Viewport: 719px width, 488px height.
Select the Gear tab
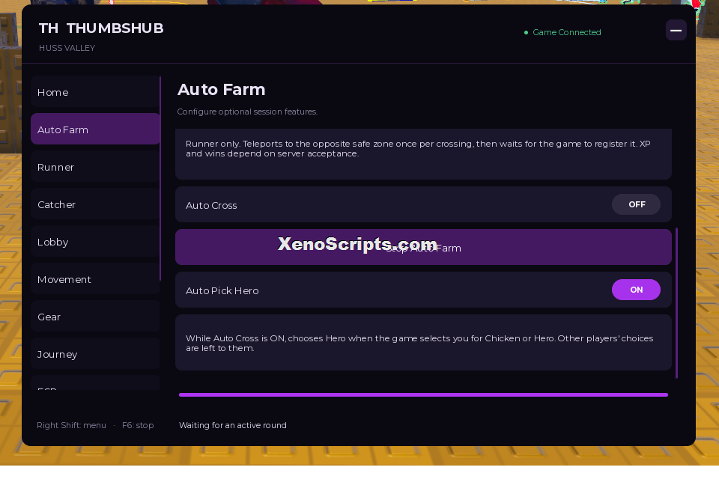point(95,317)
